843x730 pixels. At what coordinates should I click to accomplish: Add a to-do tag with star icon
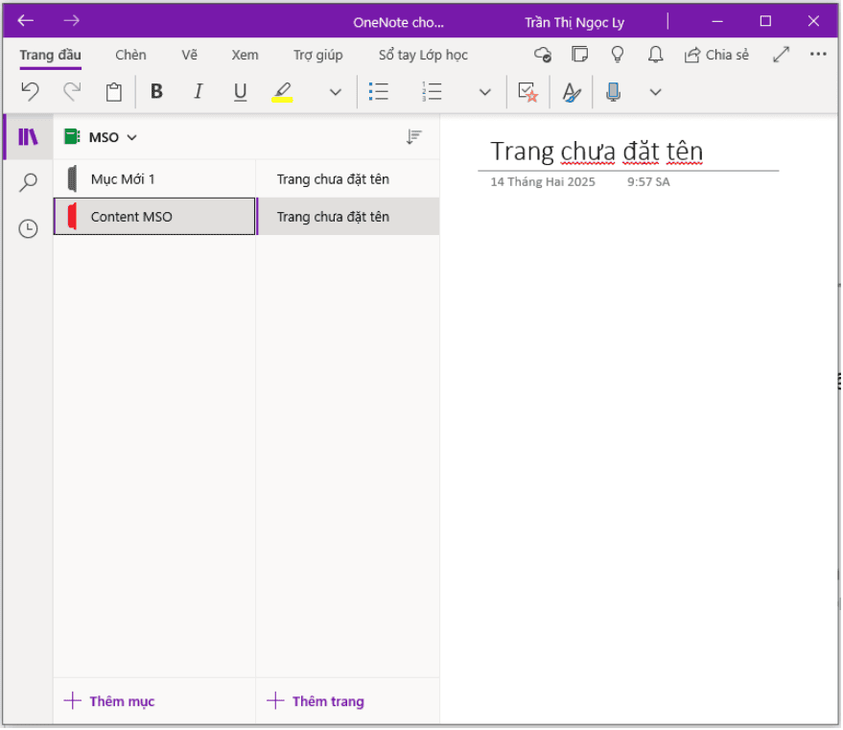coord(527,92)
